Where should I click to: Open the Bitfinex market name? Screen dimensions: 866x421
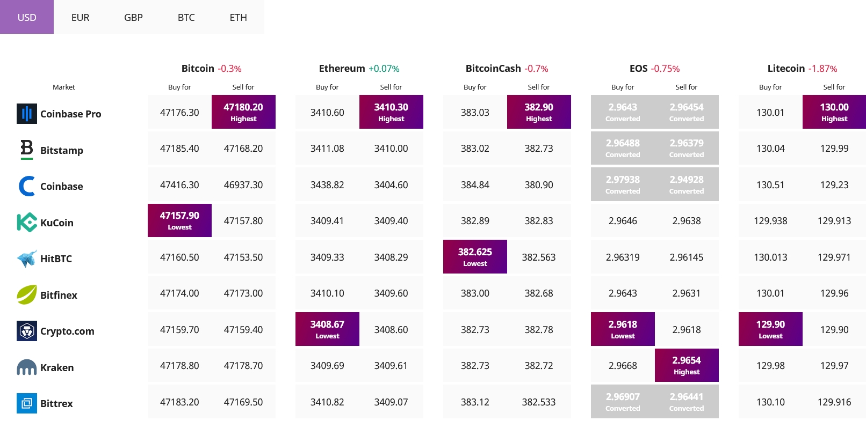59,295
